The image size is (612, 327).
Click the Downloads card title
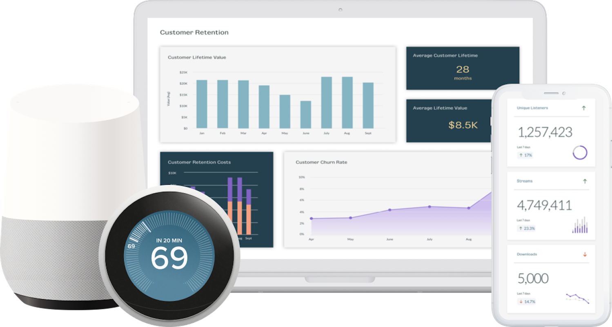tap(527, 254)
